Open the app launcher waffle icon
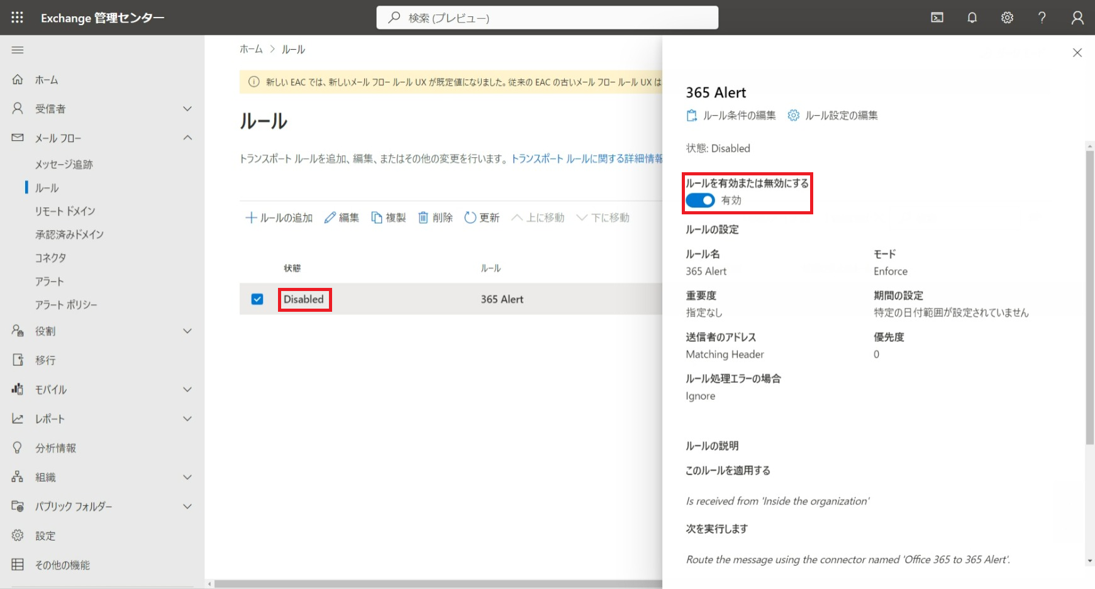The image size is (1095, 589). click(x=18, y=18)
